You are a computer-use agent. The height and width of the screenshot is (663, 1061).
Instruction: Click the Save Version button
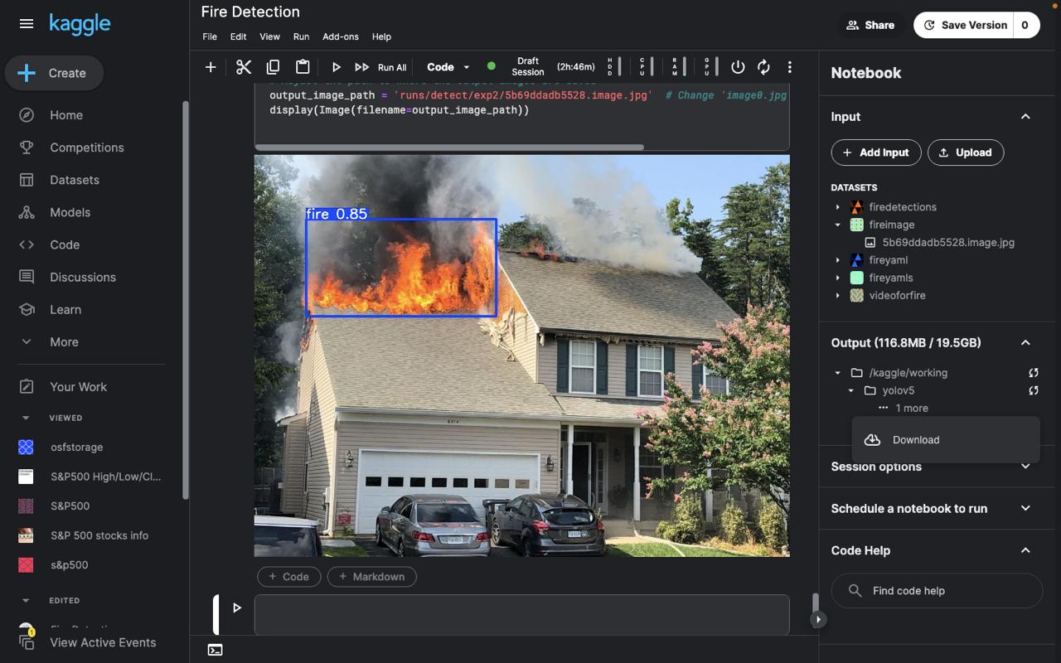pyautogui.click(x=964, y=25)
